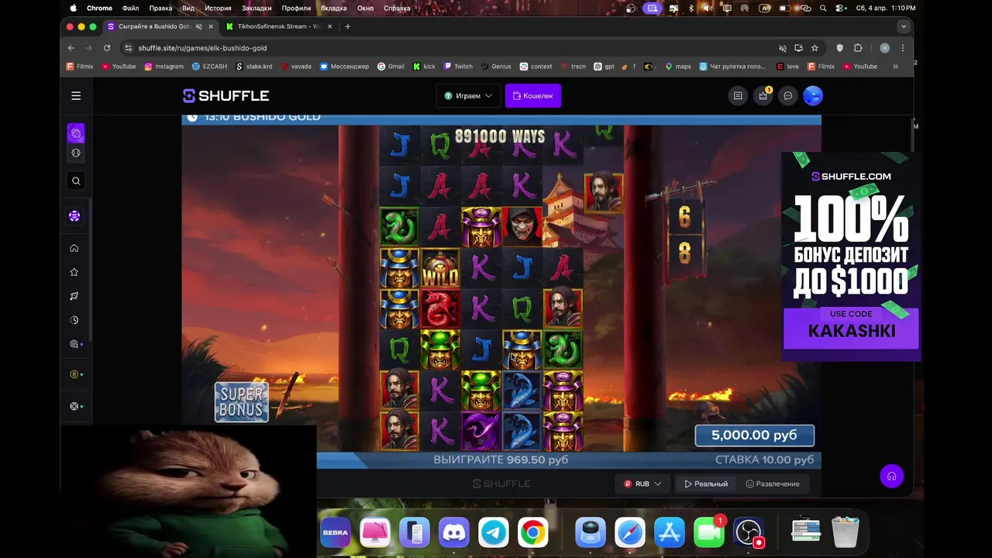Image resolution: width=992 pixels, height=558 pixels.
Task: Click the rocket icon in sidebar
Action: (74, 296)
